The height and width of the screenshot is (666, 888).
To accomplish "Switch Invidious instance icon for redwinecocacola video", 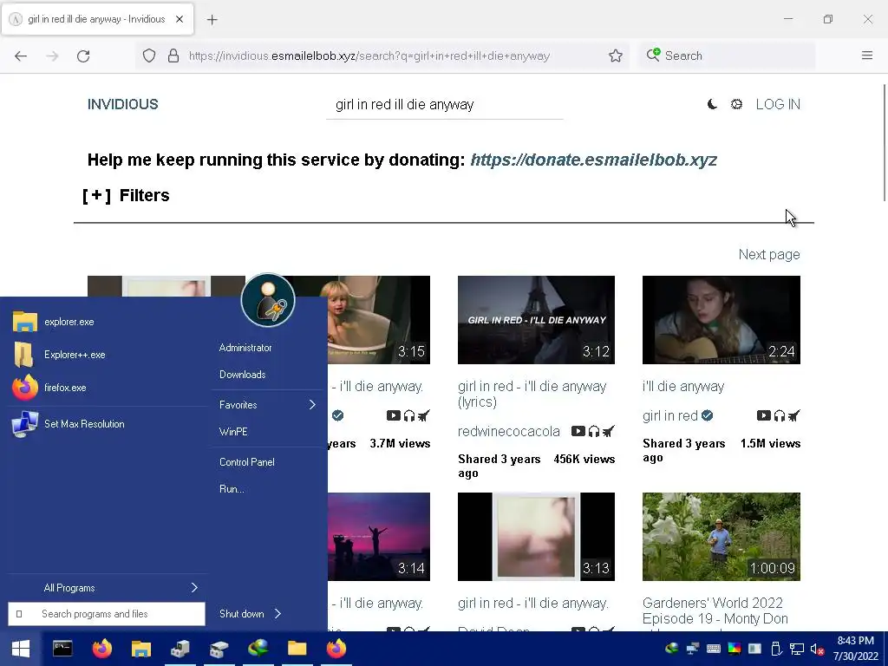I will 608,432.
